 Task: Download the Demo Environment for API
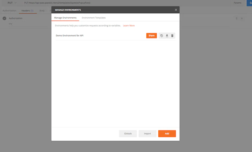point(167,36)
